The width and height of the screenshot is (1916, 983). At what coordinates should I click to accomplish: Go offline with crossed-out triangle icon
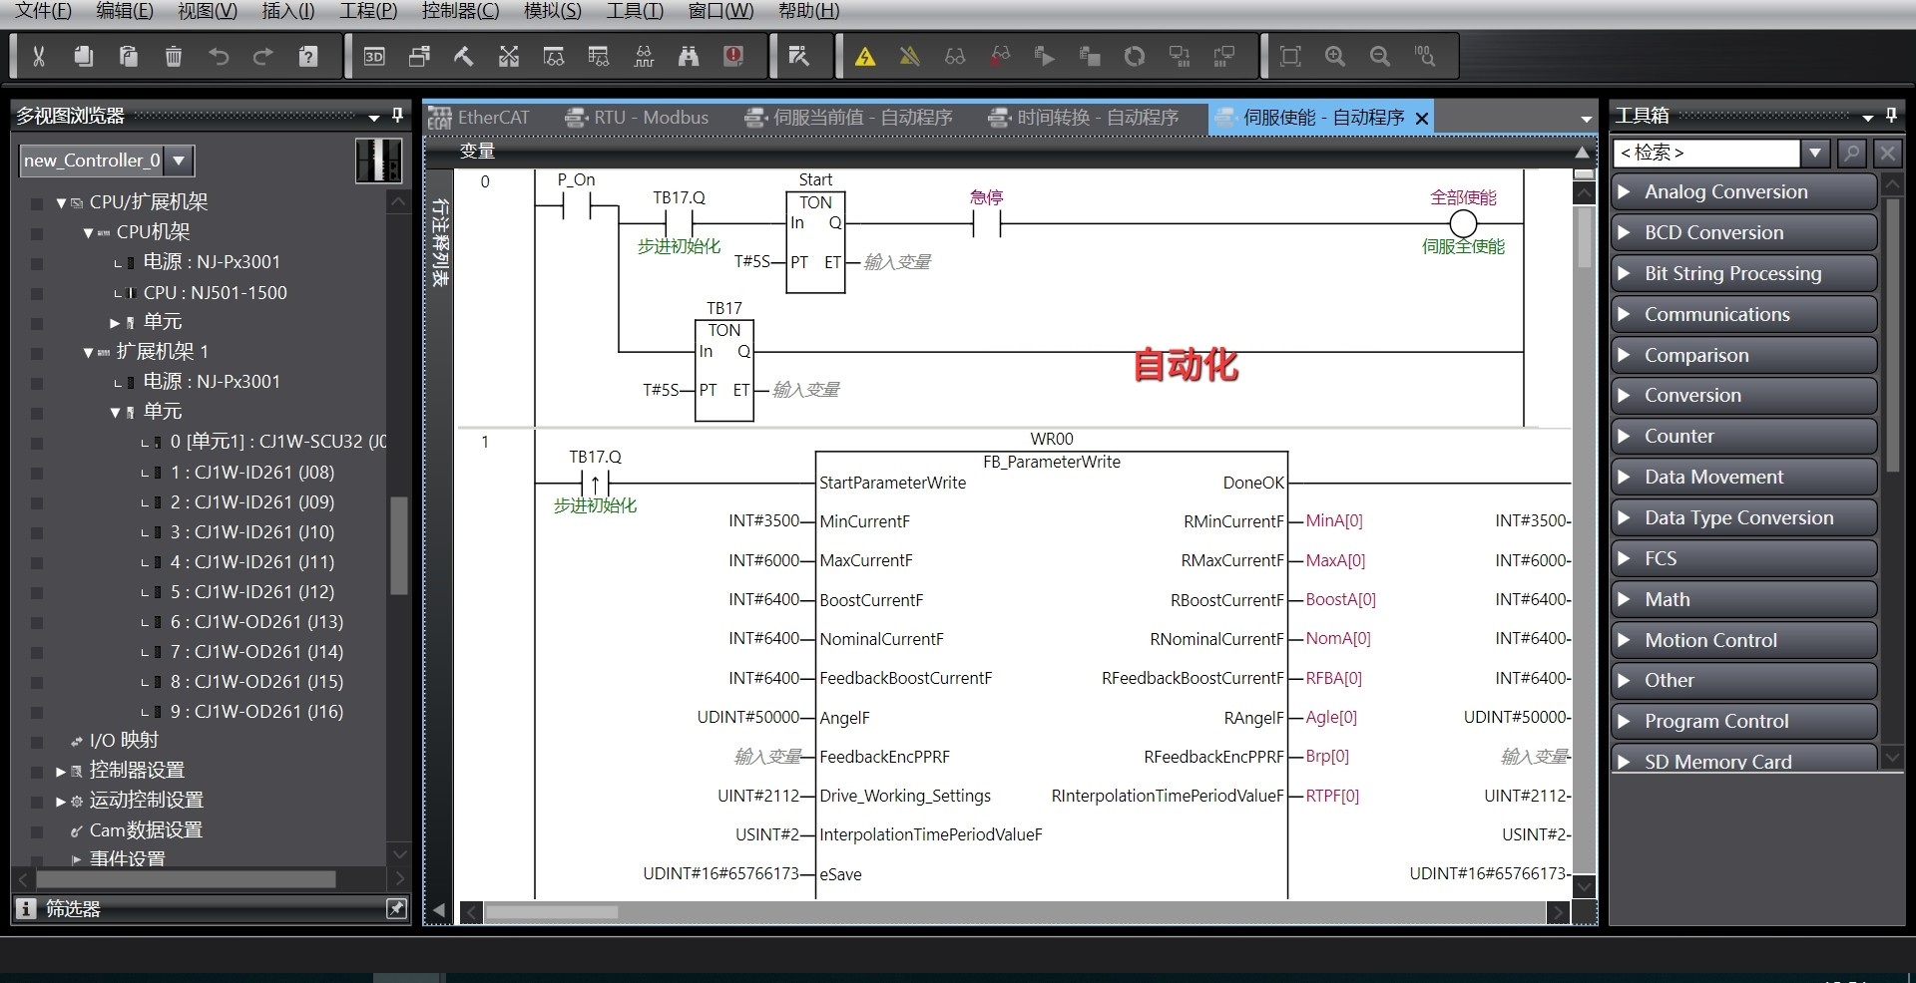coord(910,56)
